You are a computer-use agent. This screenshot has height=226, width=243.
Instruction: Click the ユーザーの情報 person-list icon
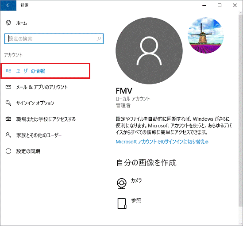tap(8, 71)
